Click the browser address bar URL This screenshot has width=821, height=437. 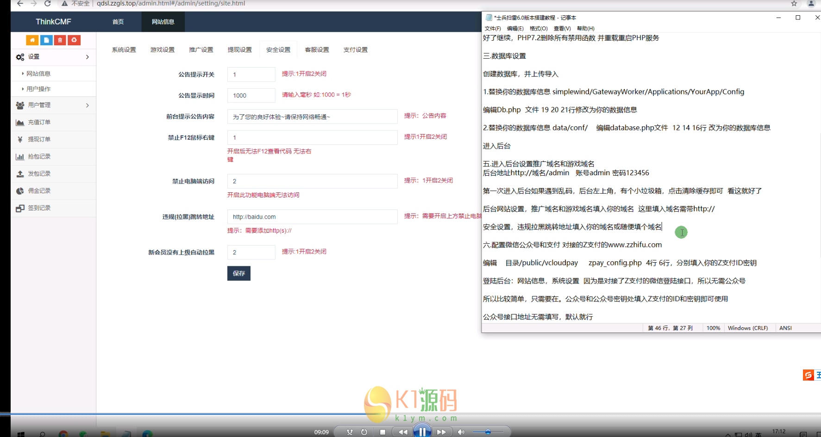pos(171,3)
